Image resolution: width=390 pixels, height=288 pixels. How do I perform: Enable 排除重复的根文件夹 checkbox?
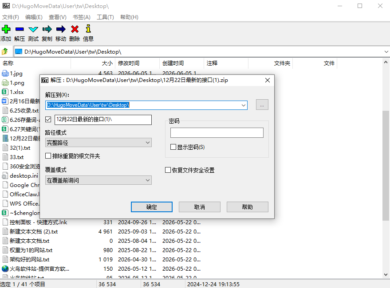tap(48, 156)
